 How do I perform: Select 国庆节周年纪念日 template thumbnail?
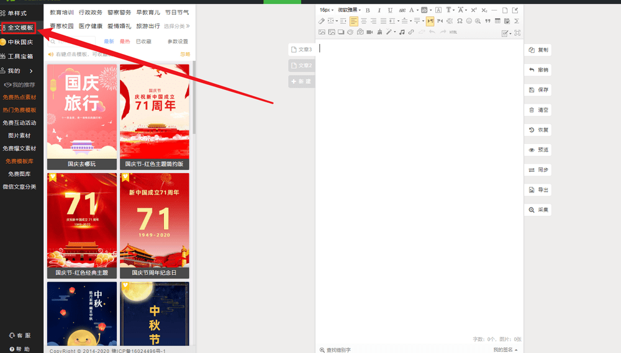155,226
